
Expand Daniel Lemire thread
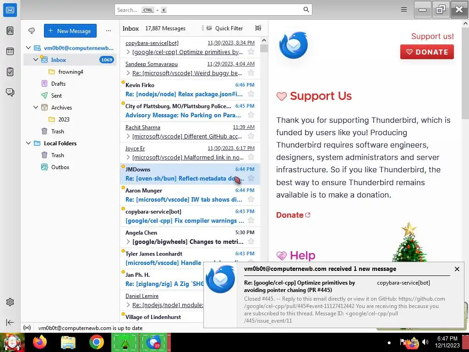(x=128, y=305)
